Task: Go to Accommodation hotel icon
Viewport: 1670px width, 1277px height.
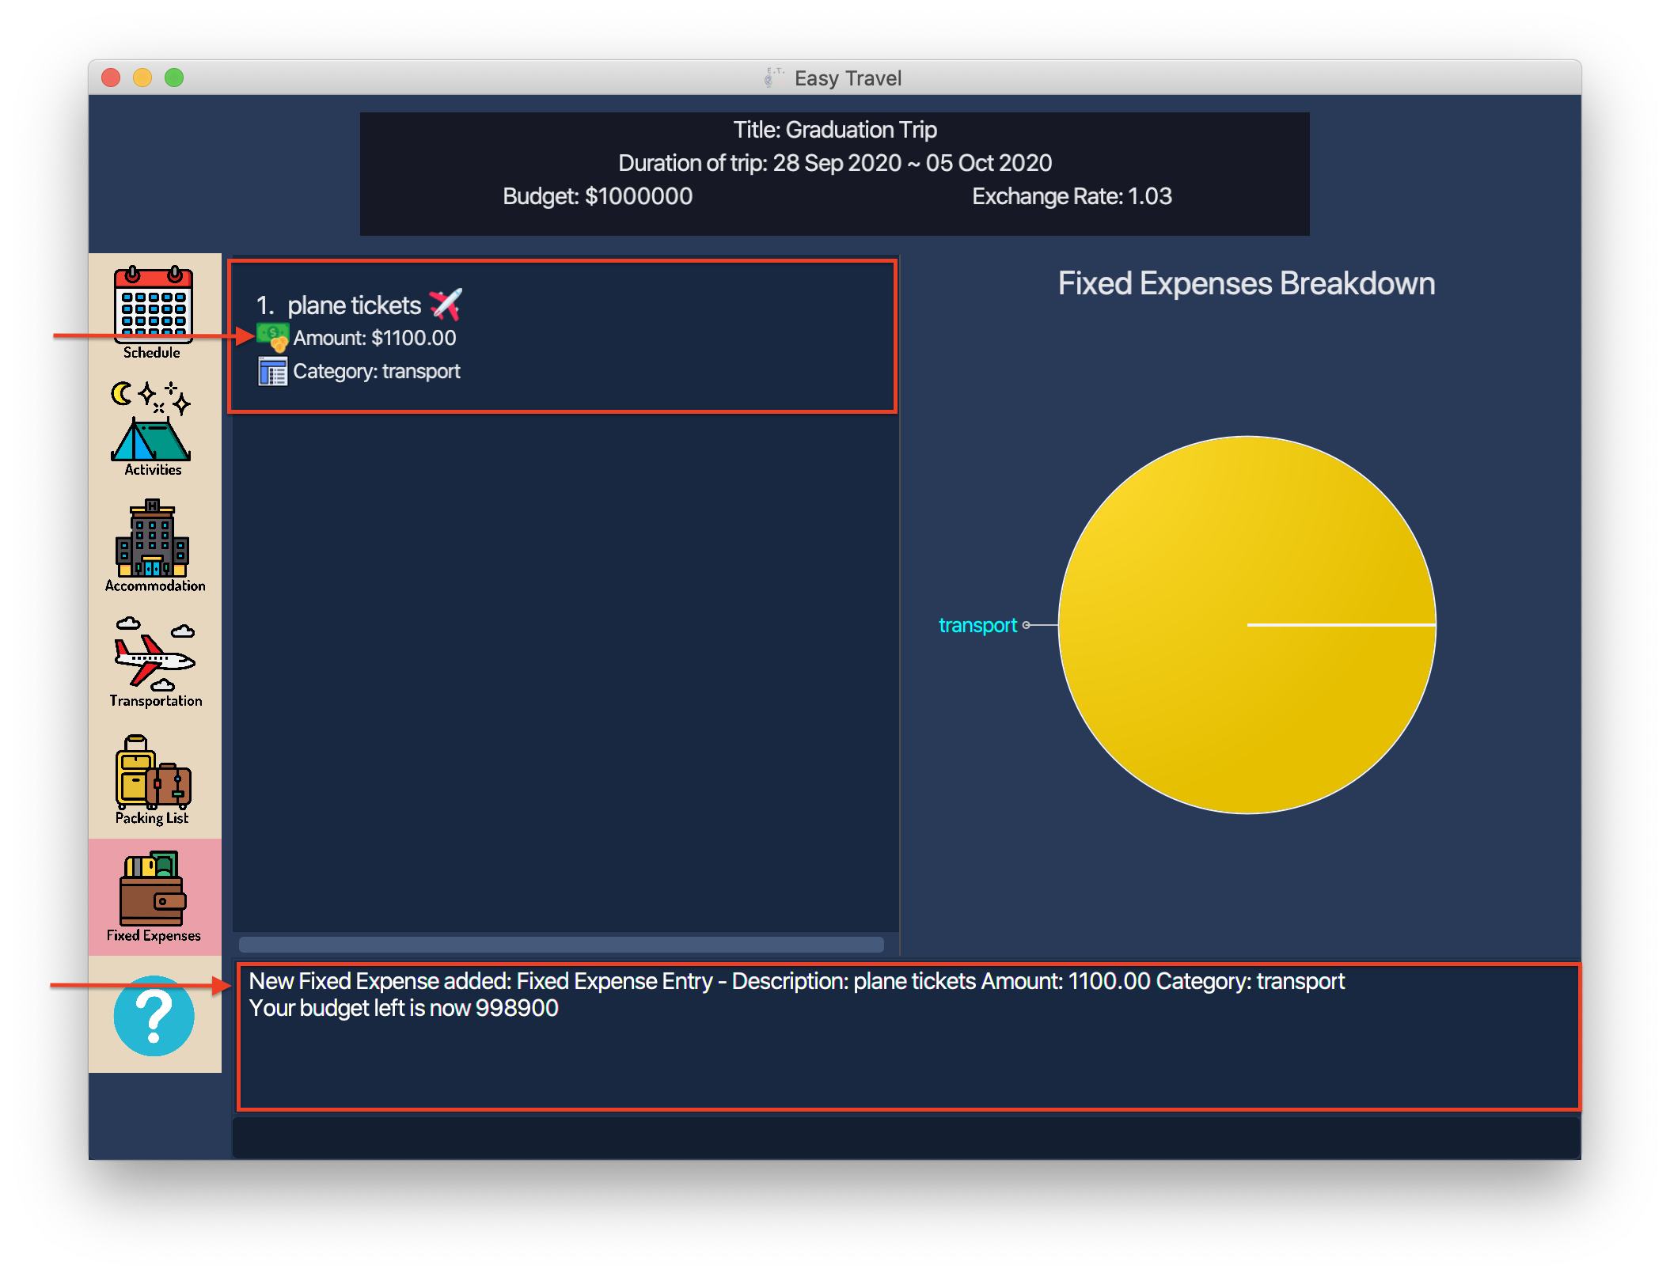Action: [x=153, y=538]
